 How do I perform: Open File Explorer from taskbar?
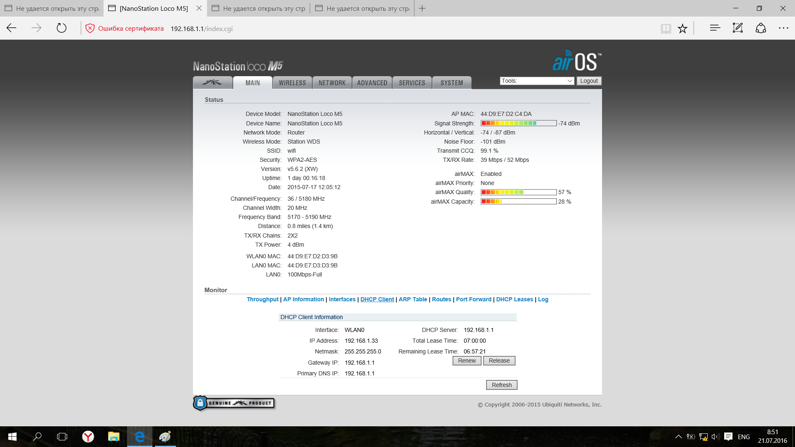click(x=113, y=437)
